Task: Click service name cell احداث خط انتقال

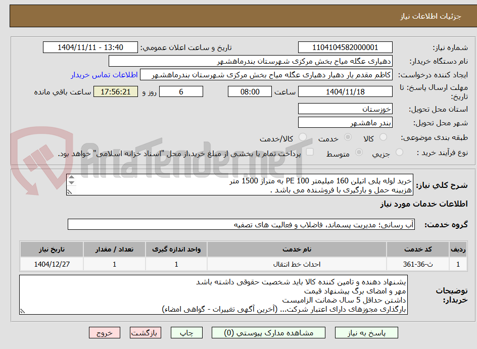Action: point(297,264)
